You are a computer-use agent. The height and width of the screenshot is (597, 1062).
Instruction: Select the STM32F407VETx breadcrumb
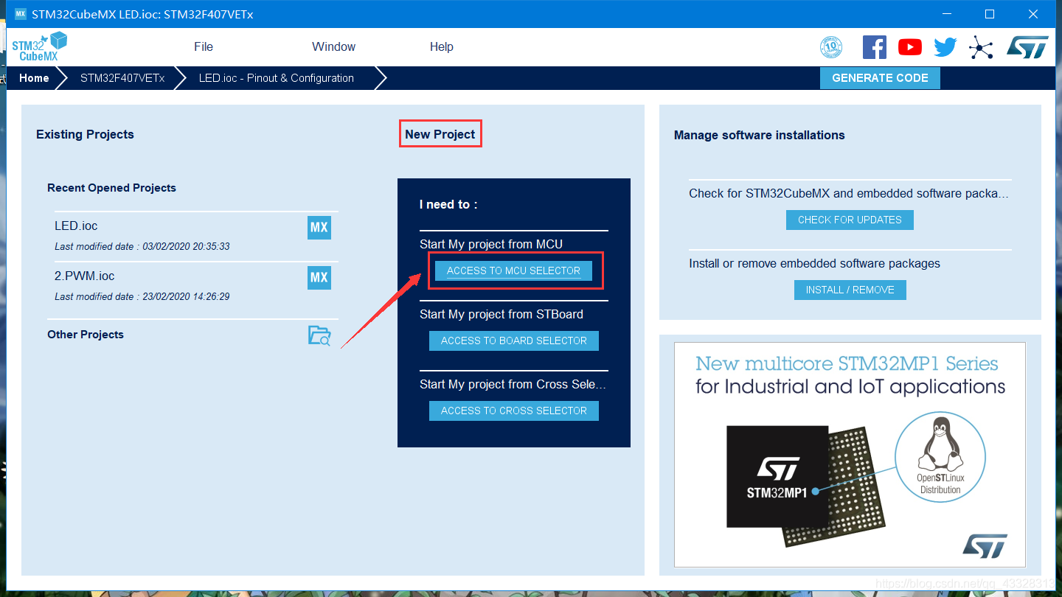click(122, 78)
